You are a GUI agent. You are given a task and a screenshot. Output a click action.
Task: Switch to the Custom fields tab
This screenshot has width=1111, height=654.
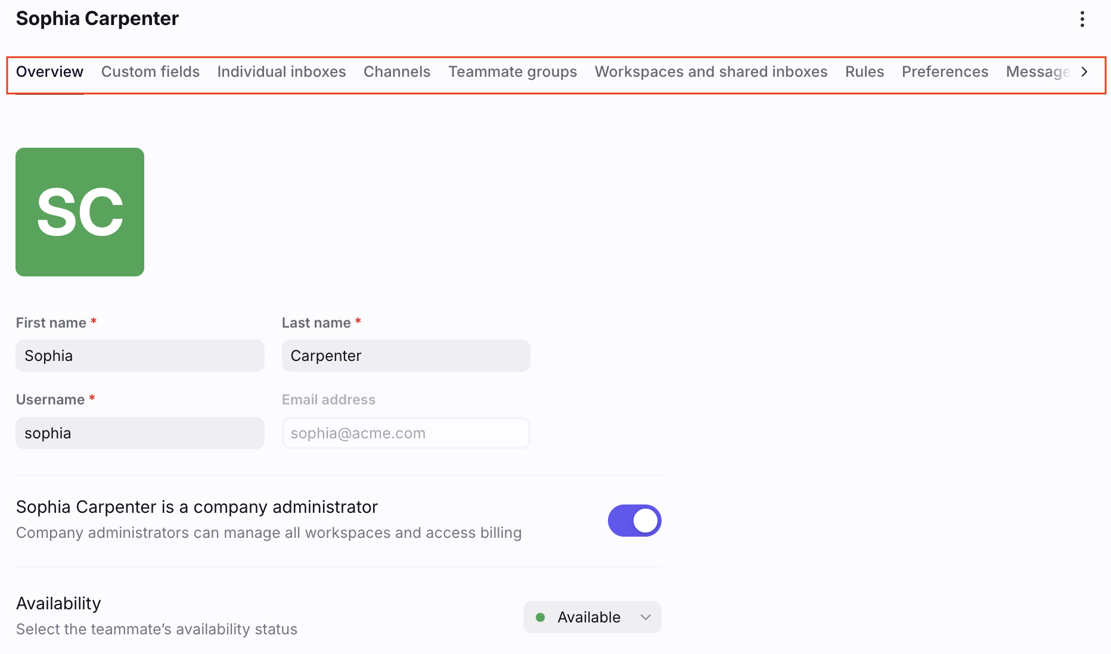click(150, 72)
